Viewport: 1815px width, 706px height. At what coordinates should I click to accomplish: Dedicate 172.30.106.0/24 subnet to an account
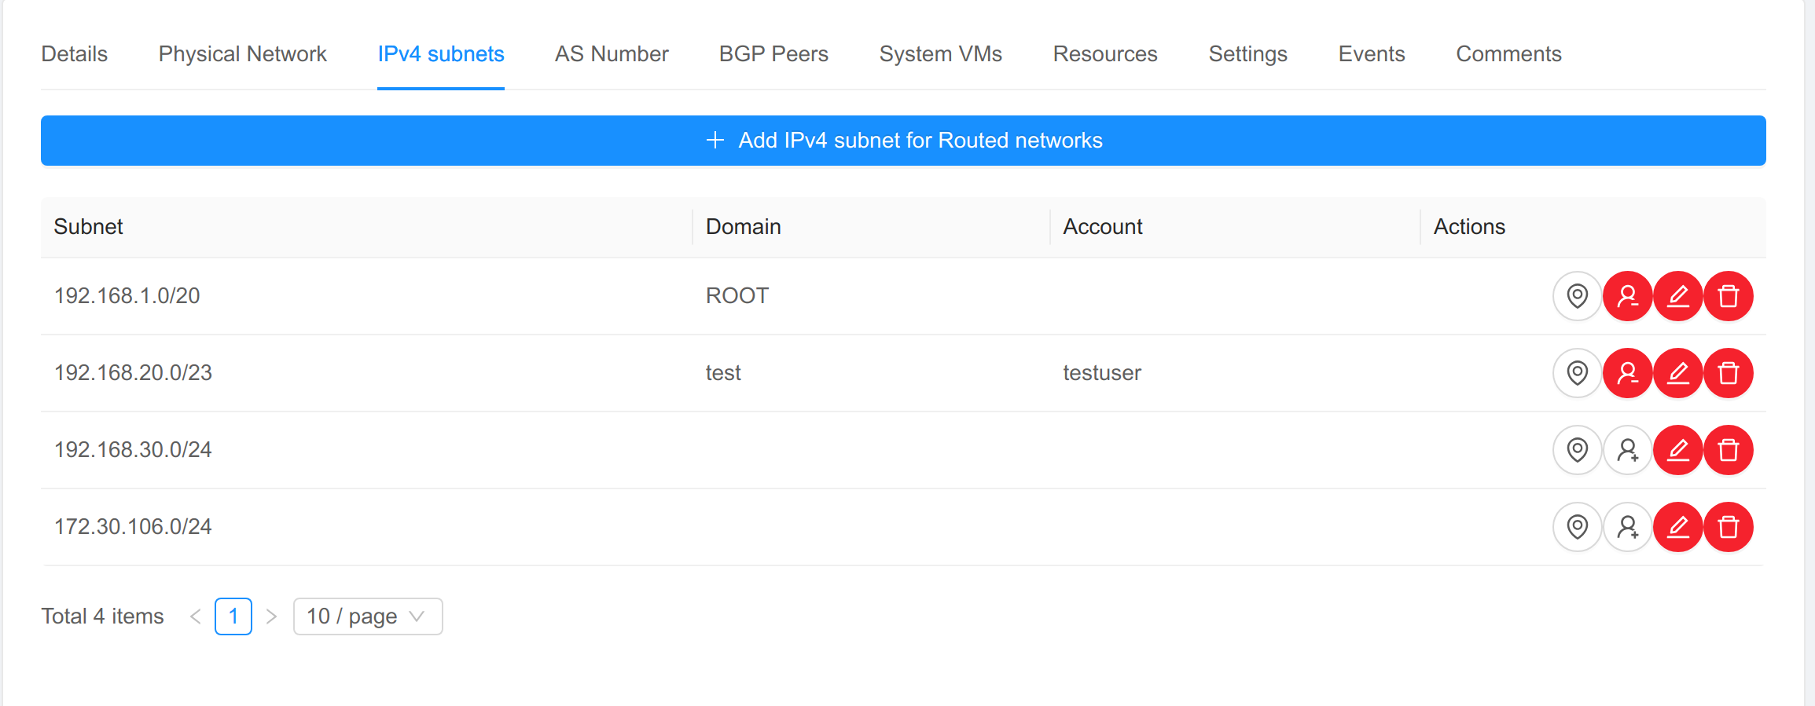tap(1627, 527)
